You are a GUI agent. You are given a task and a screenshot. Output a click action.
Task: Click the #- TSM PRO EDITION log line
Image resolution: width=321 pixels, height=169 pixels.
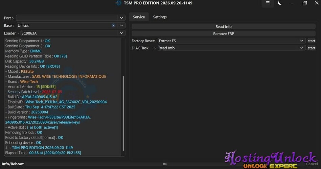[39, 148]
